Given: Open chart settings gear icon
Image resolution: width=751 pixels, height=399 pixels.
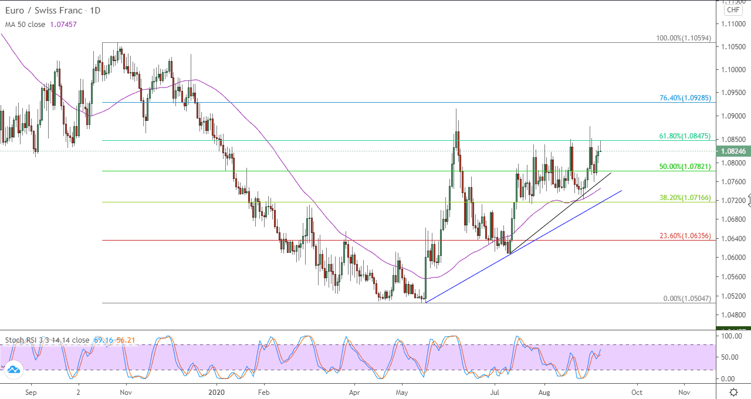Looking at the screenshot, I should [733, 391].
